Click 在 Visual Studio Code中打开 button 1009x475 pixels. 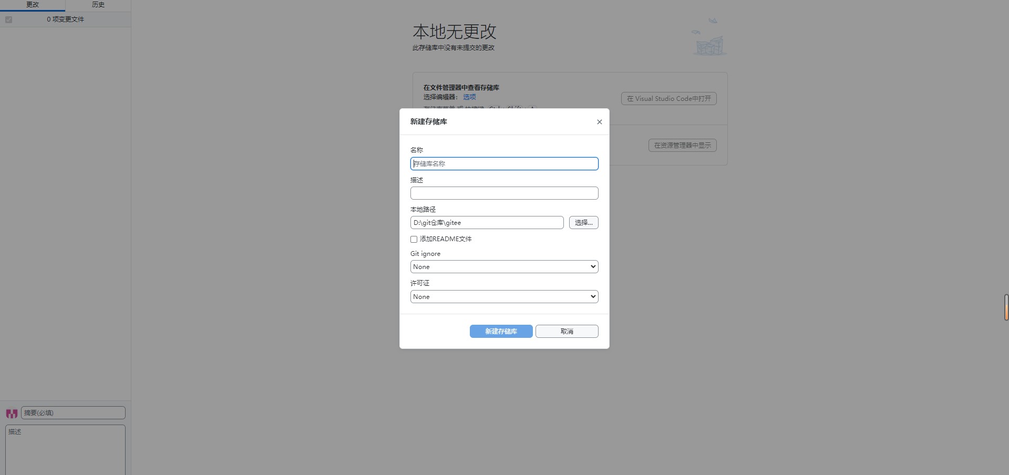(x=668, y=98)
